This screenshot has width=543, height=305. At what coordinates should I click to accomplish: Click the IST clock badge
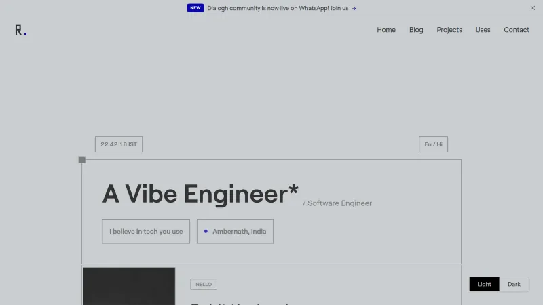pos(119,144)
